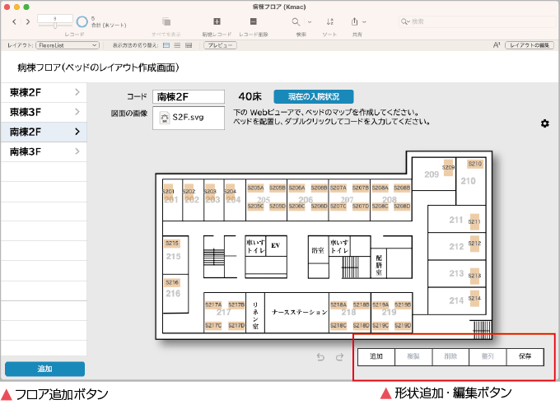Select bed marker S219D on map
Viewport: 560px width, 409px height.
click(x=403, y=326)
